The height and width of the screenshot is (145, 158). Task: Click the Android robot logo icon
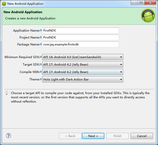(148, 15)
